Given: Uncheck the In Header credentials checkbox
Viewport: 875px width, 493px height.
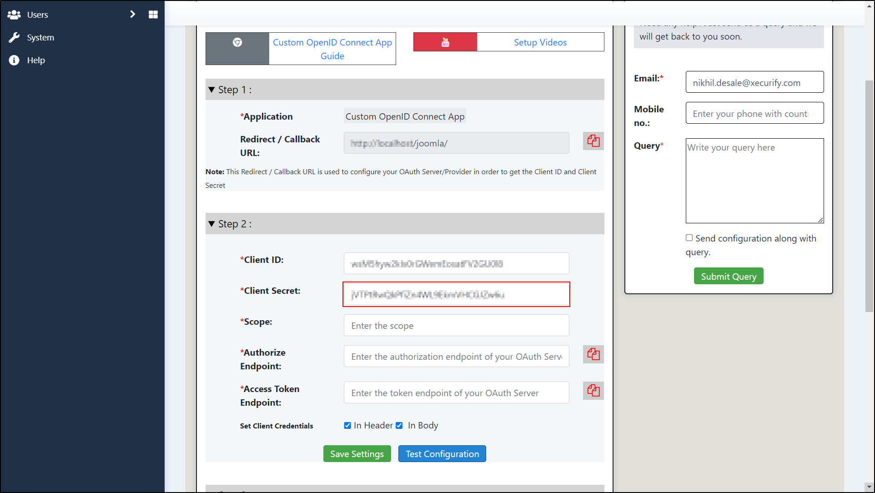Looking at the screenshot, I should tap(347, 425).
